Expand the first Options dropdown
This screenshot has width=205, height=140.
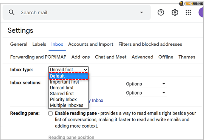(146, 84)
